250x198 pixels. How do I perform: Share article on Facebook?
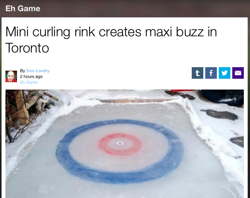[x=211, y=73]
